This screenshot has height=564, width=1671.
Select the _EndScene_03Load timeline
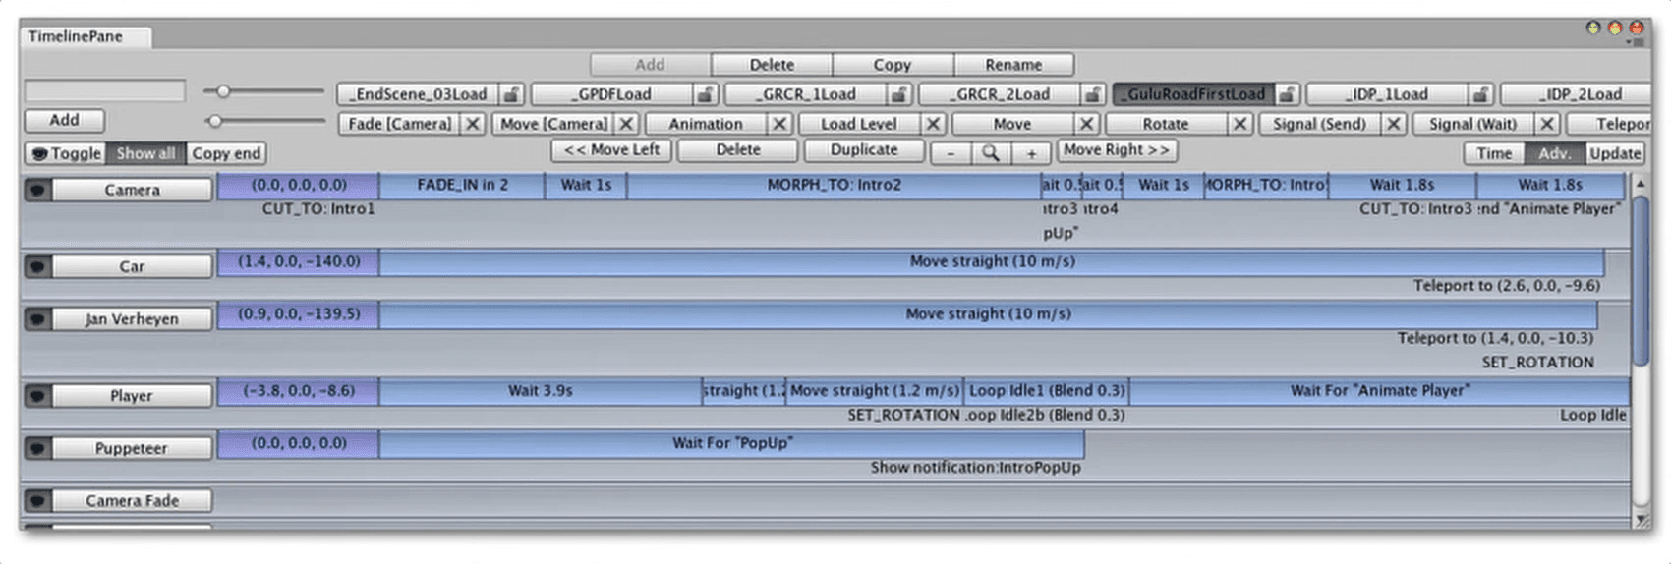pyautogui.click(x=419, y=94)
